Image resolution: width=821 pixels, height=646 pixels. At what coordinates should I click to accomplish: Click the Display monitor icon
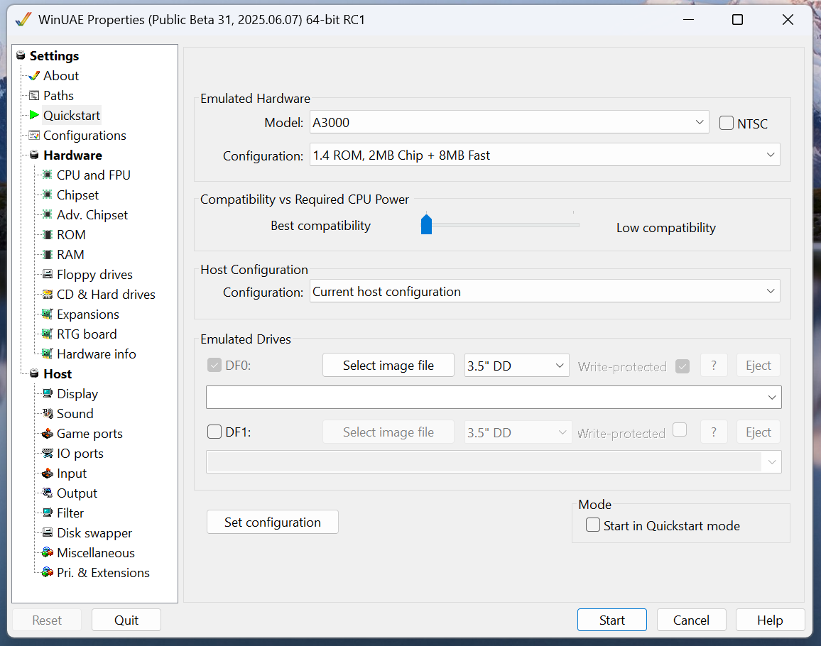point(47,393)
